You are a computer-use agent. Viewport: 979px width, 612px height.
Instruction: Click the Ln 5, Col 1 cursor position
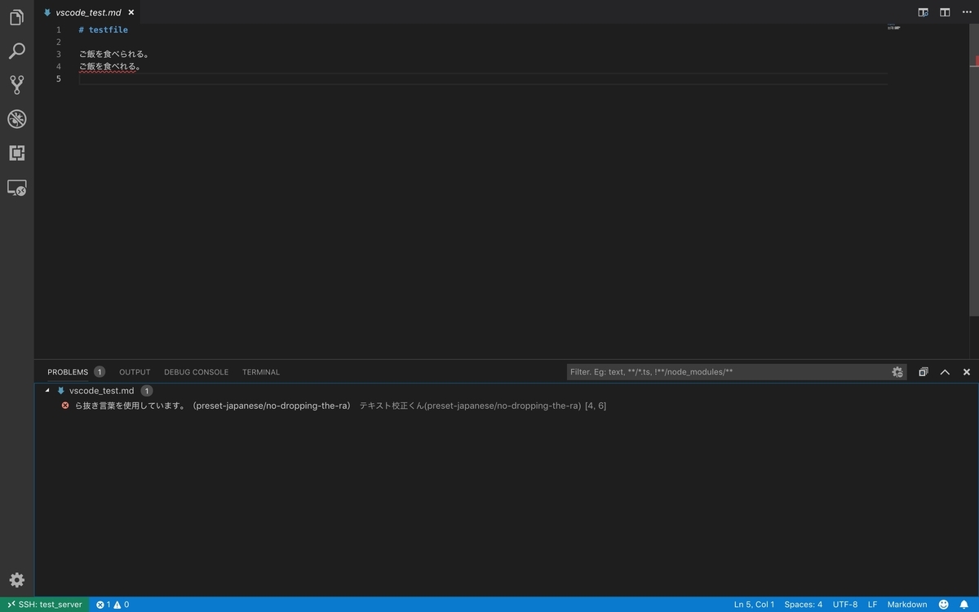755,605
